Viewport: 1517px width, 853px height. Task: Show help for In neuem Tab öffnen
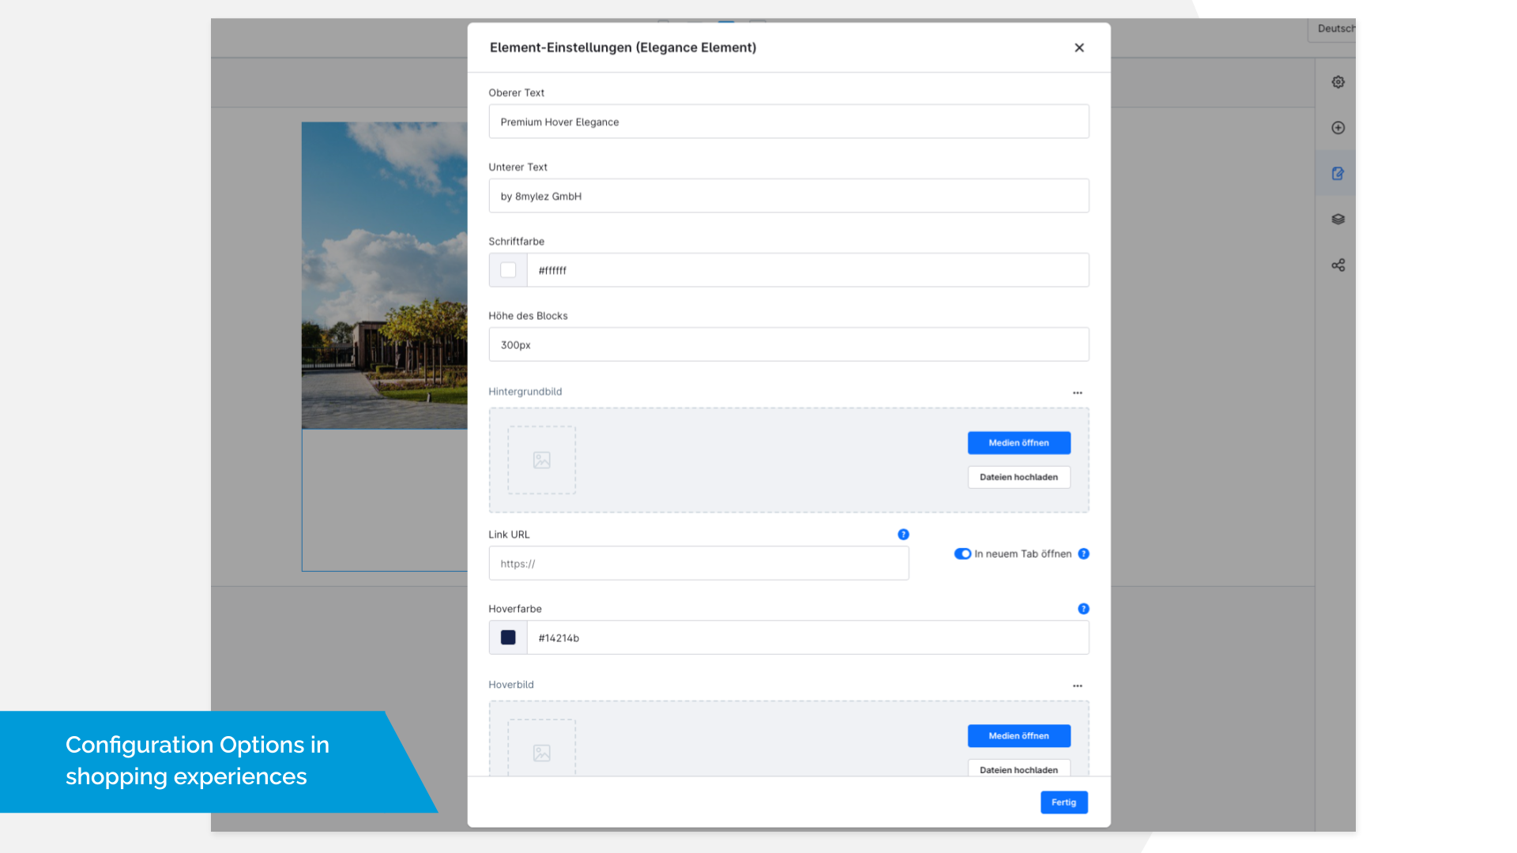[x=1084, y=554]
